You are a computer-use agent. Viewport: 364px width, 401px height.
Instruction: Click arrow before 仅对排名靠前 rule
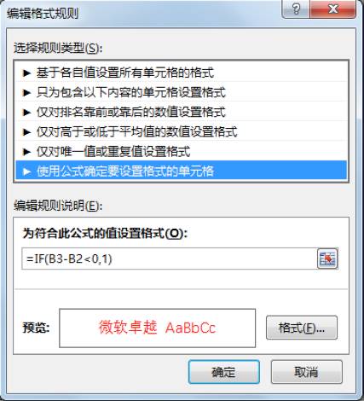[26, 113]
